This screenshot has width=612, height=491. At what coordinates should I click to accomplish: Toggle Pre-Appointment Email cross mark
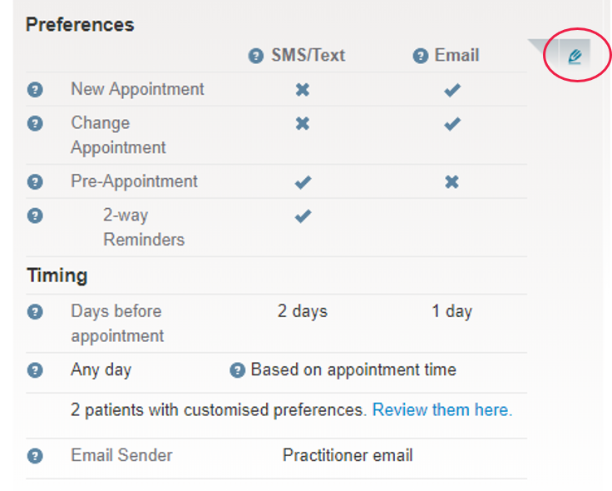point(452,182)
